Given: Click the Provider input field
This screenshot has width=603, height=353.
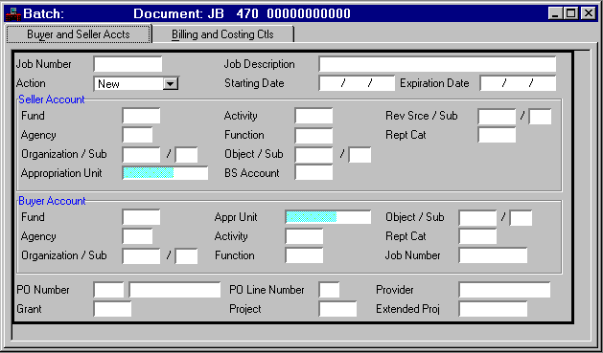Looking at the screenshot, I should 504,290.
